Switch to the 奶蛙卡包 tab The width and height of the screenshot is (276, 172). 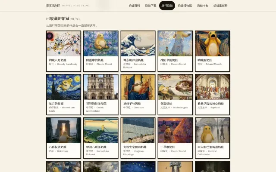click(203, 6)
